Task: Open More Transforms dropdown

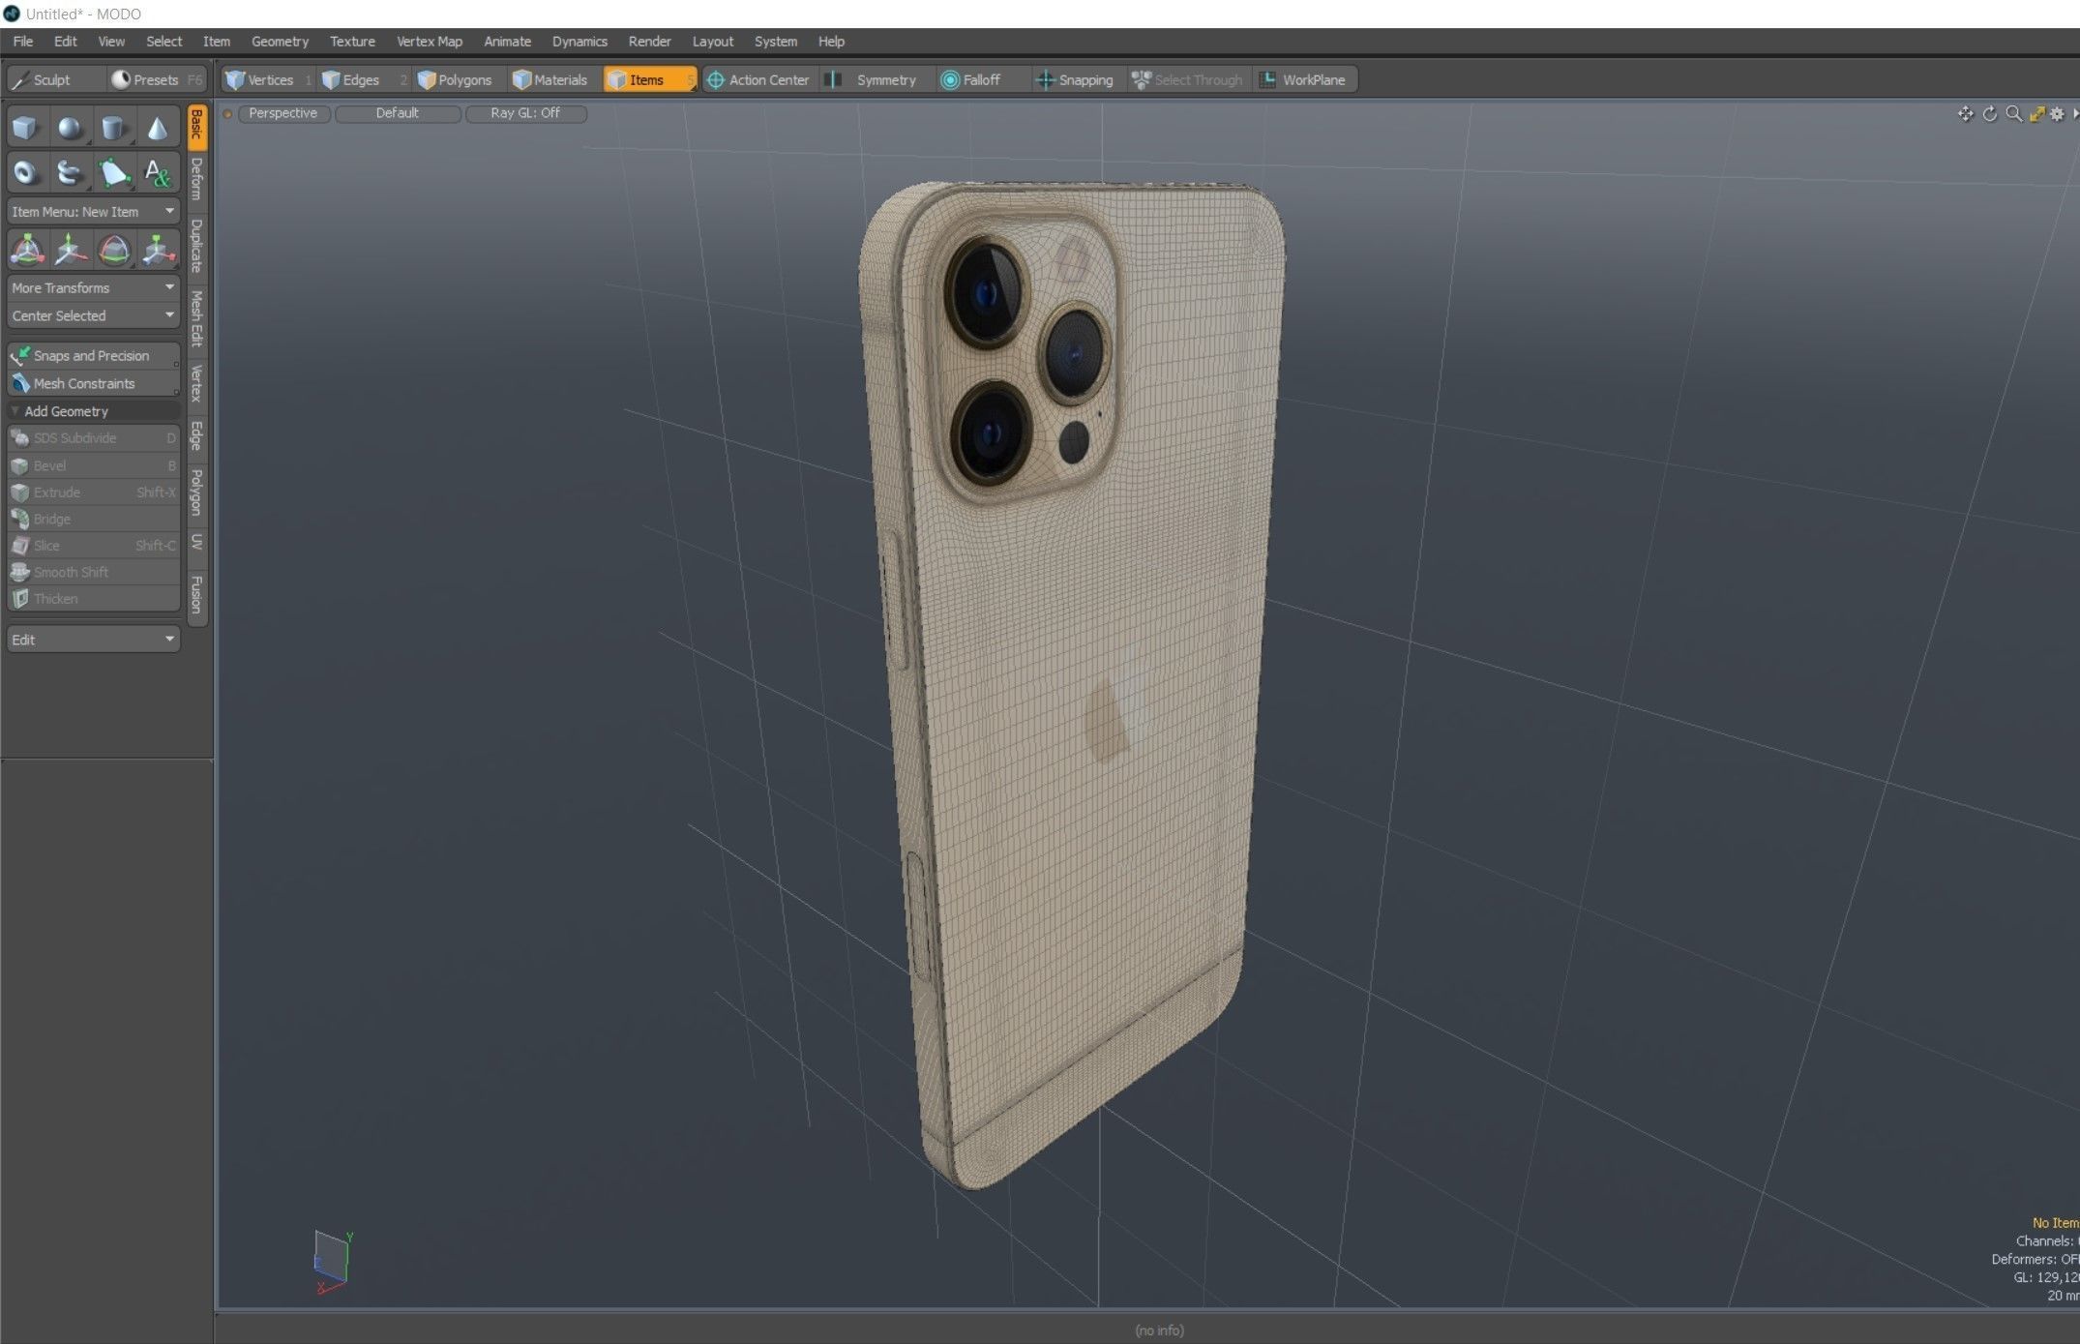Action: pos(93,287)
